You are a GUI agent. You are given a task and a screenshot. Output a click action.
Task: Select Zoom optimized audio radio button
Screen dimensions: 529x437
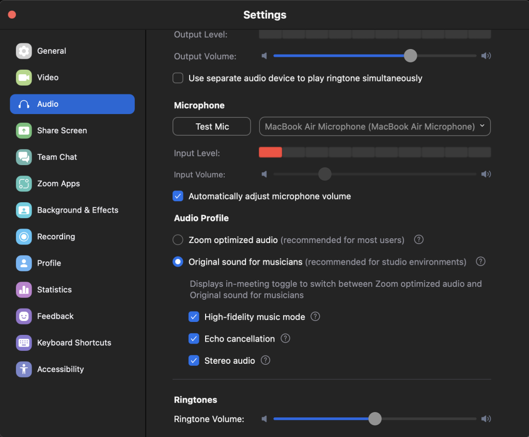(178, 240)
